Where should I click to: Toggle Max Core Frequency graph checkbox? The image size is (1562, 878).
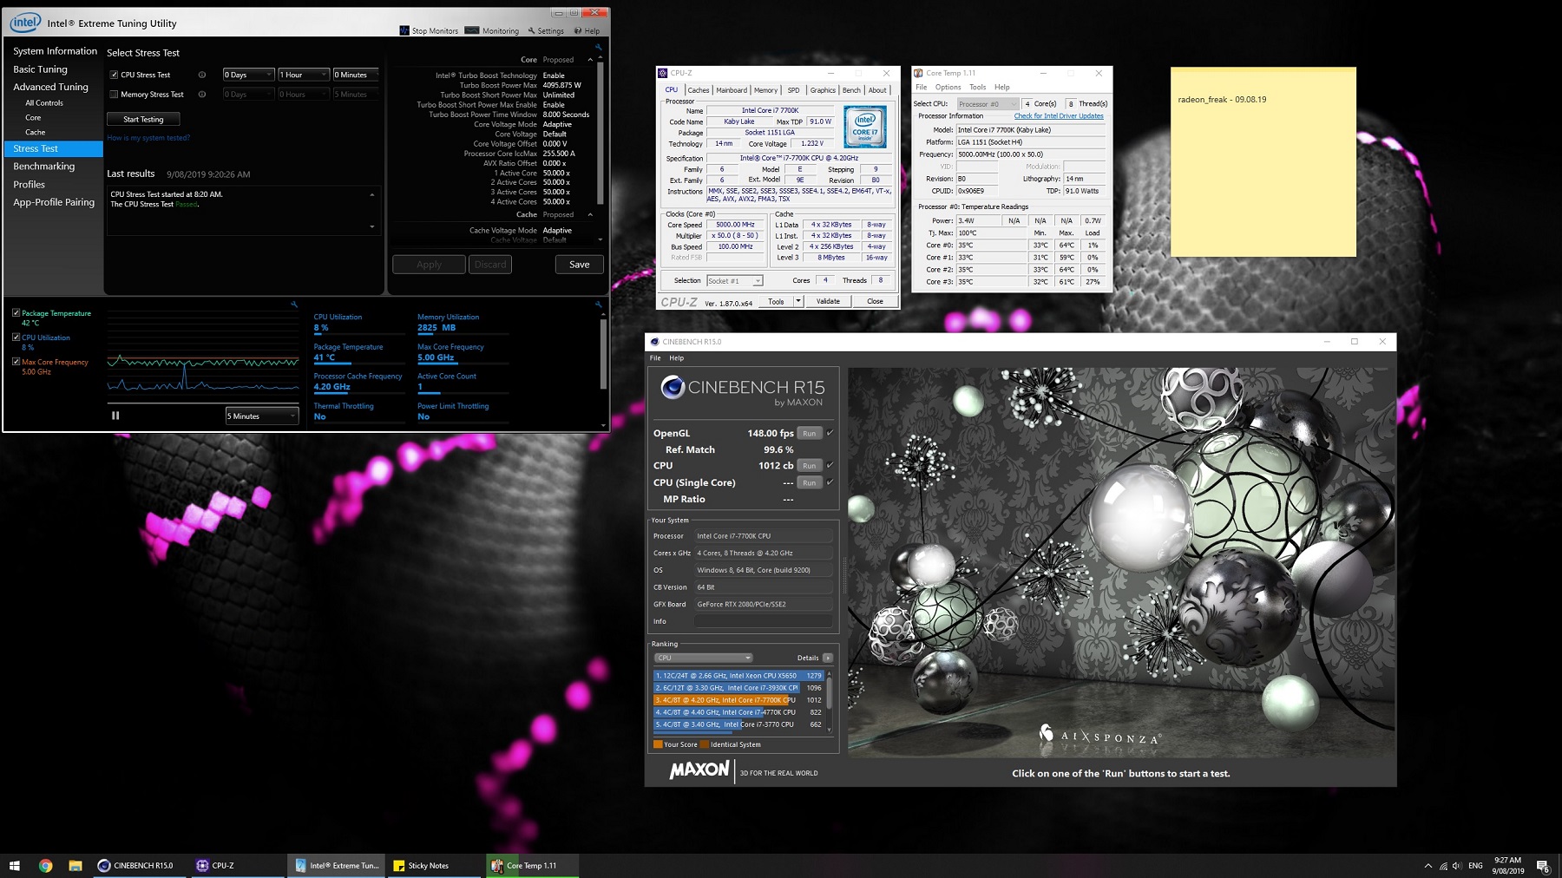coord(16,361)
